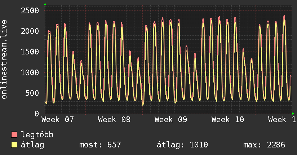Click the green arrow at y-axis top

pos(45,4)
